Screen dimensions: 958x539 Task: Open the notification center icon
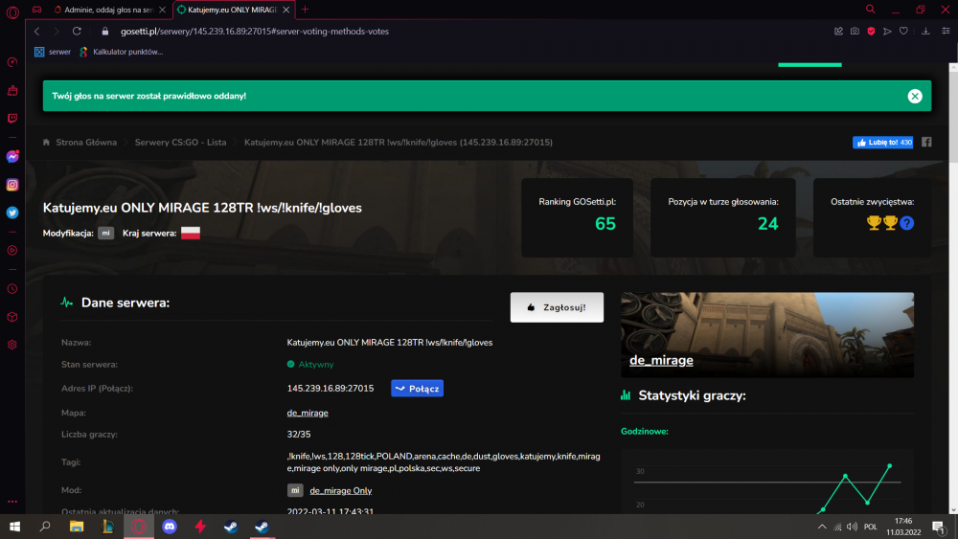click(939, 527)
